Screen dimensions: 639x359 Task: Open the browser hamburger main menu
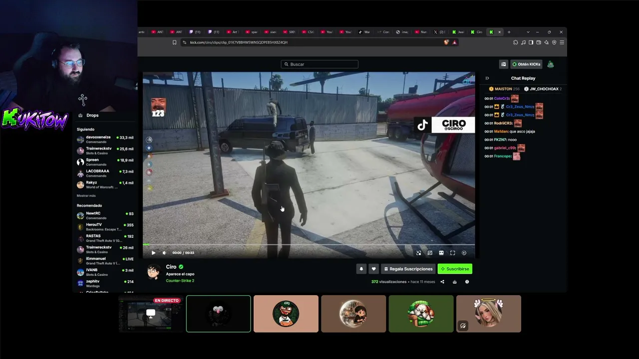562,42
